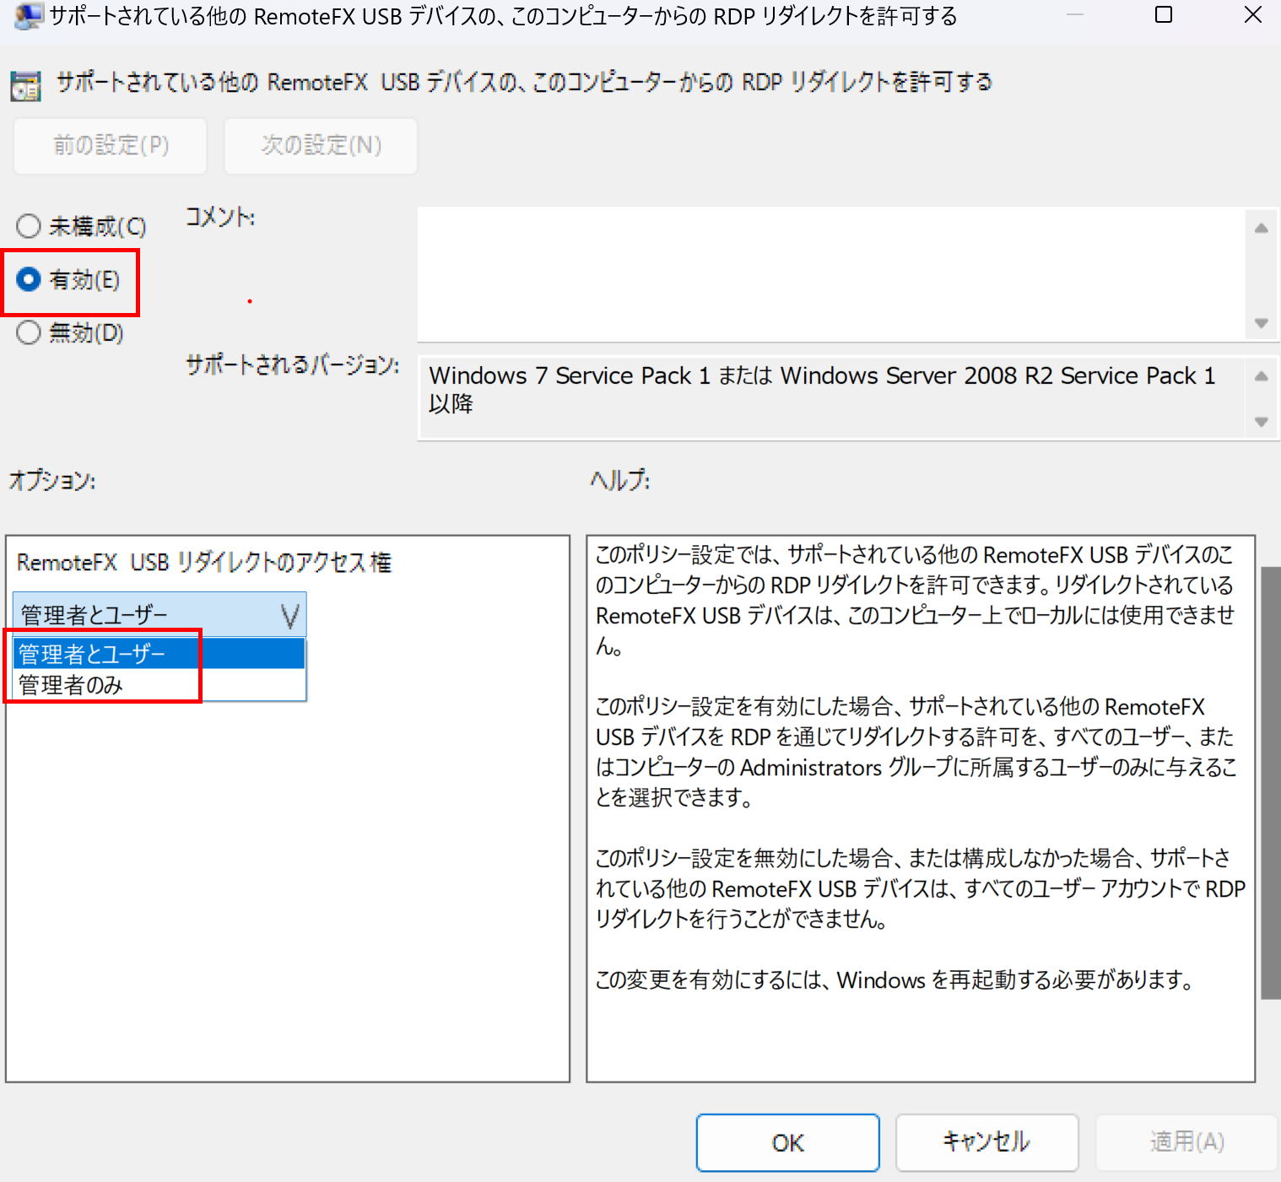Click the supported version scroll-down arrow
1281x1182 pixels.
(x=1262, y=421)
